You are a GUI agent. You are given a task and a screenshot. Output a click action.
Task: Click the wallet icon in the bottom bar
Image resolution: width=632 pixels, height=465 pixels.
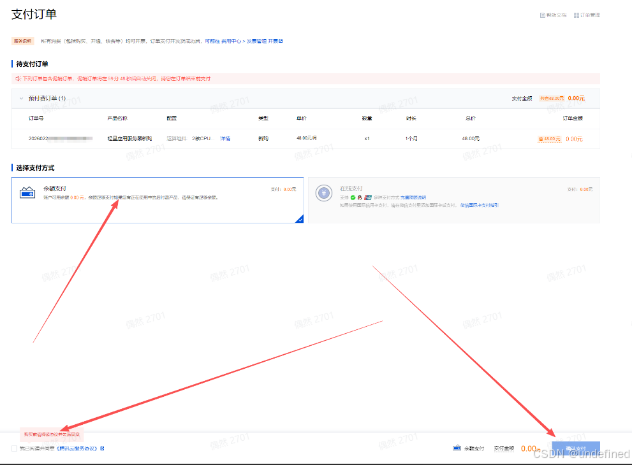pos(457,448)
